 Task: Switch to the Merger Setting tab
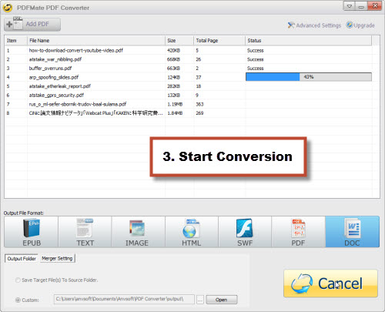57,258
